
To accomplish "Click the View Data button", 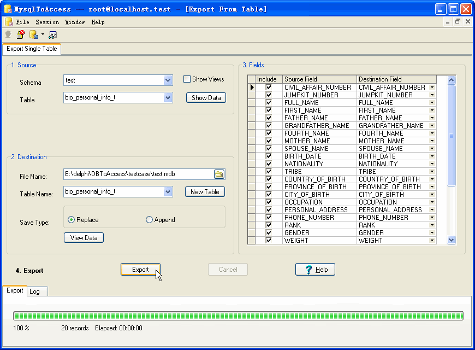I will pos(84,238).
